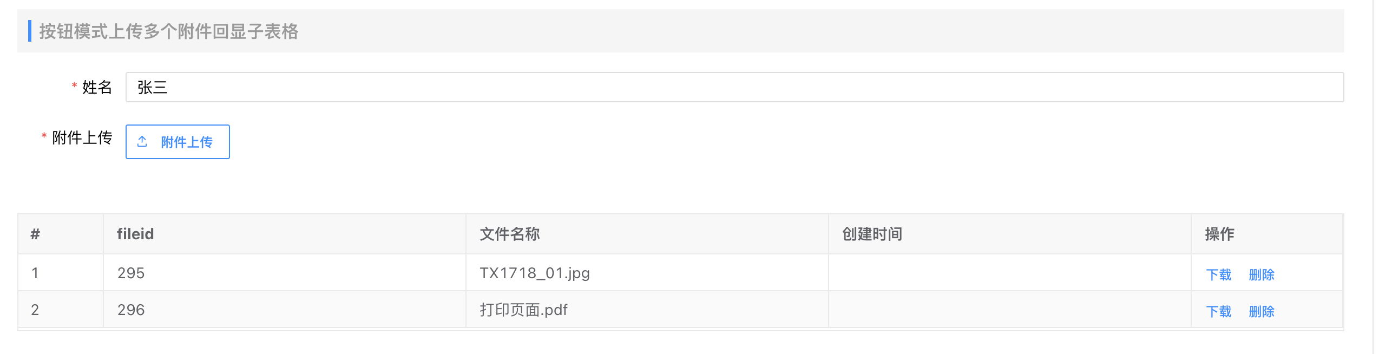This screenshot has height=354, width=1379.
Task: Click the 附件上传 upload button text
Action: pos(187,142)
